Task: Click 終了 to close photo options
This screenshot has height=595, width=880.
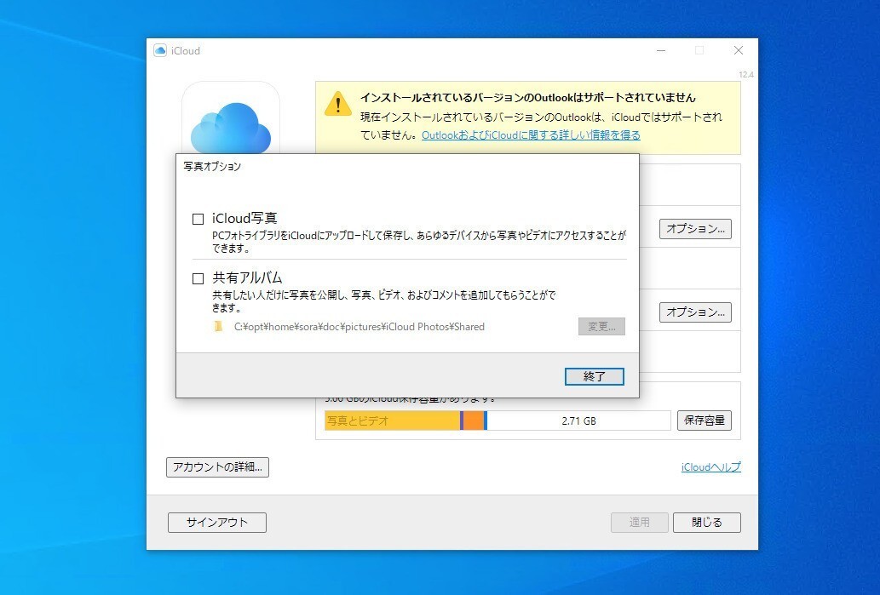Action: coord(595,376)
